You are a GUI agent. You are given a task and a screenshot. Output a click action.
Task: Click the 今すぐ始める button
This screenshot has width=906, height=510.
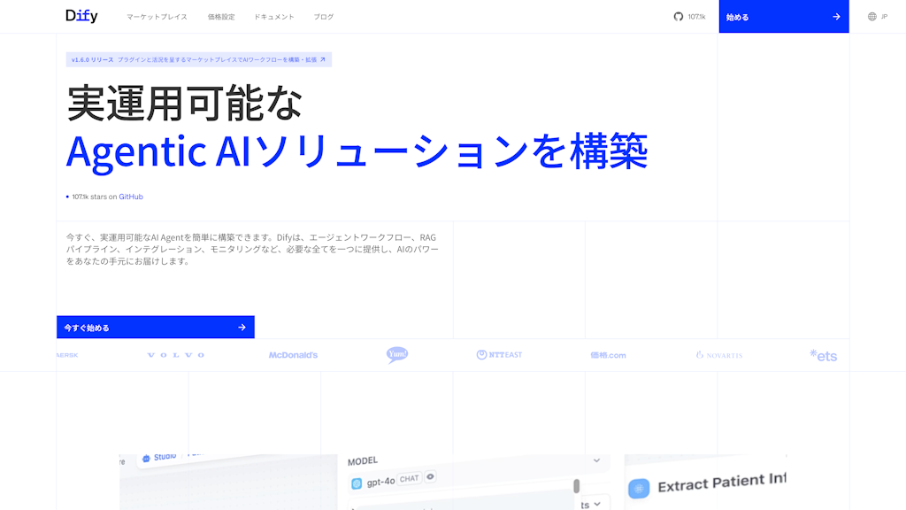[x=156, y=328]
